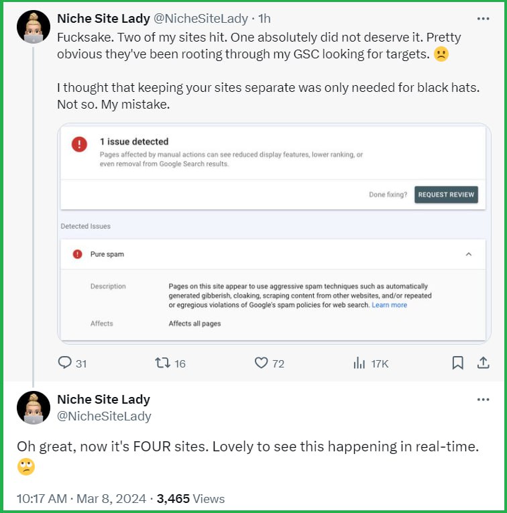Open three-dot menu on first tweet

(x=483, y=19)
